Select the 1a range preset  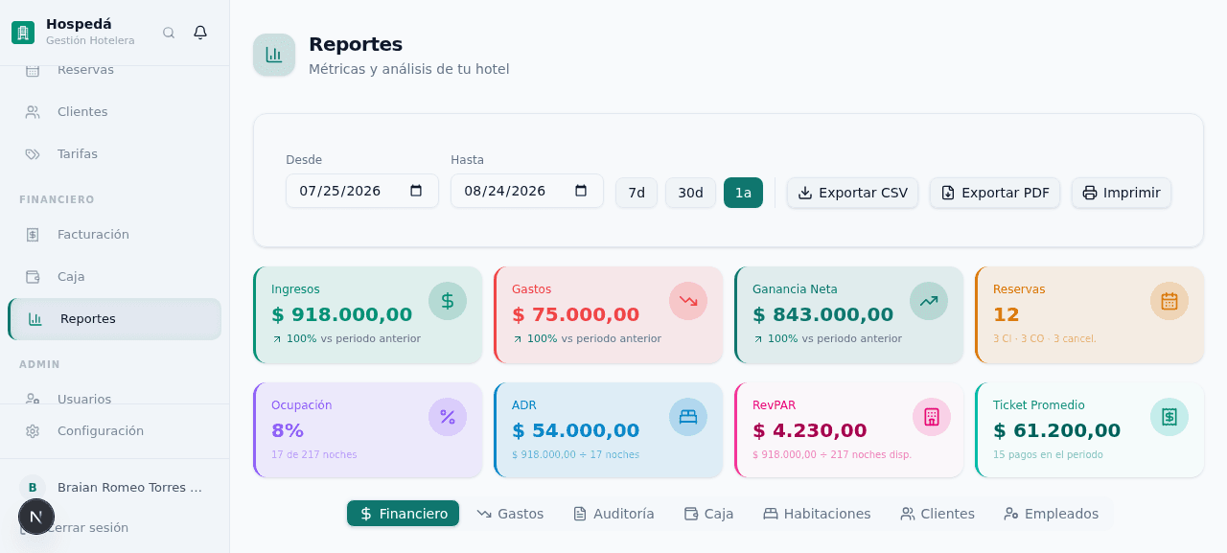coord(743,193)
